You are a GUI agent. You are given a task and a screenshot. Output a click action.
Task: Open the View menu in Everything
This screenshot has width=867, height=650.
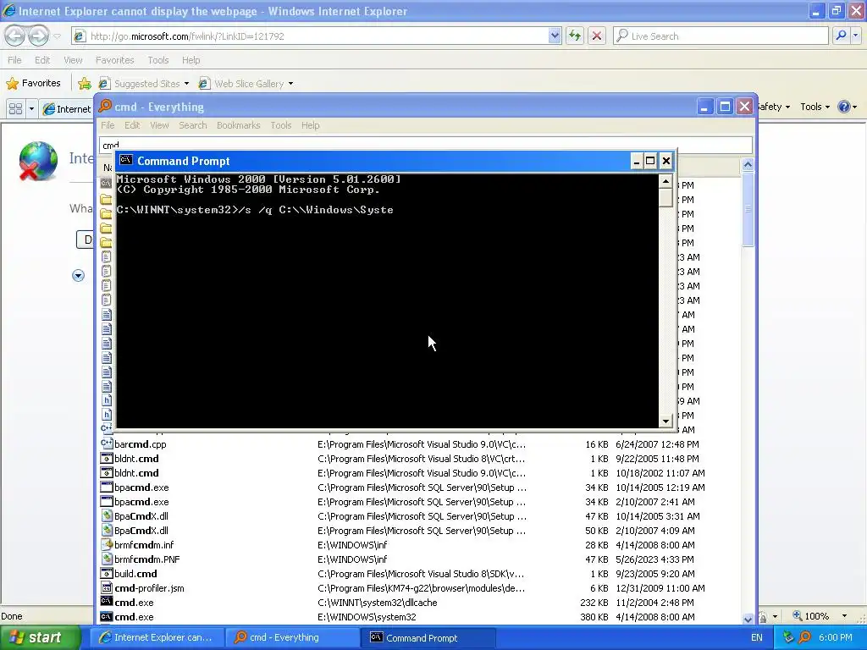click(159, 125)
